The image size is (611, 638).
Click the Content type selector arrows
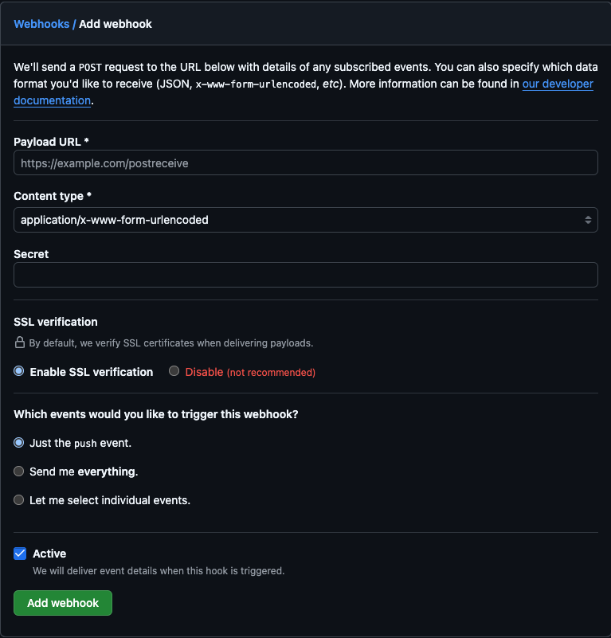pyautogui.click(x=588, y=220)
